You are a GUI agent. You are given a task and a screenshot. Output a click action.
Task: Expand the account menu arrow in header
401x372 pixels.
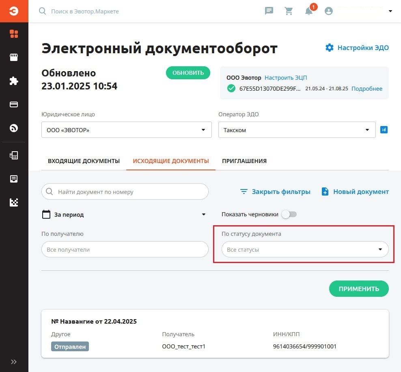tap(390, 11)
